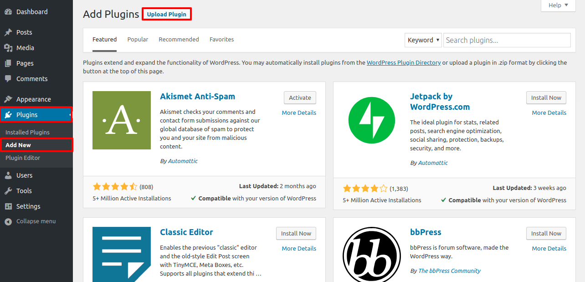Open the Help dropdown
This screenshot has width=585, height=282.
point(558,5)
